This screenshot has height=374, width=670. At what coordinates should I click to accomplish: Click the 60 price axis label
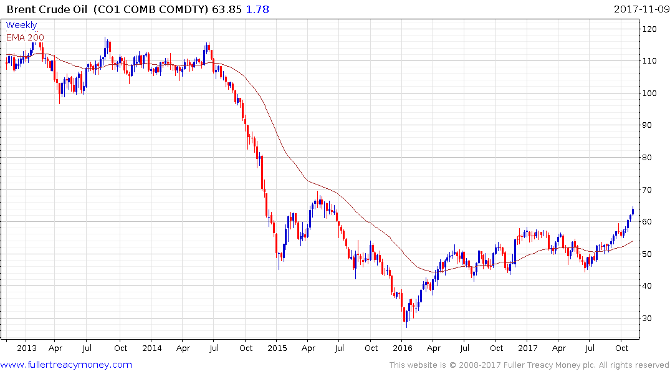647,222
